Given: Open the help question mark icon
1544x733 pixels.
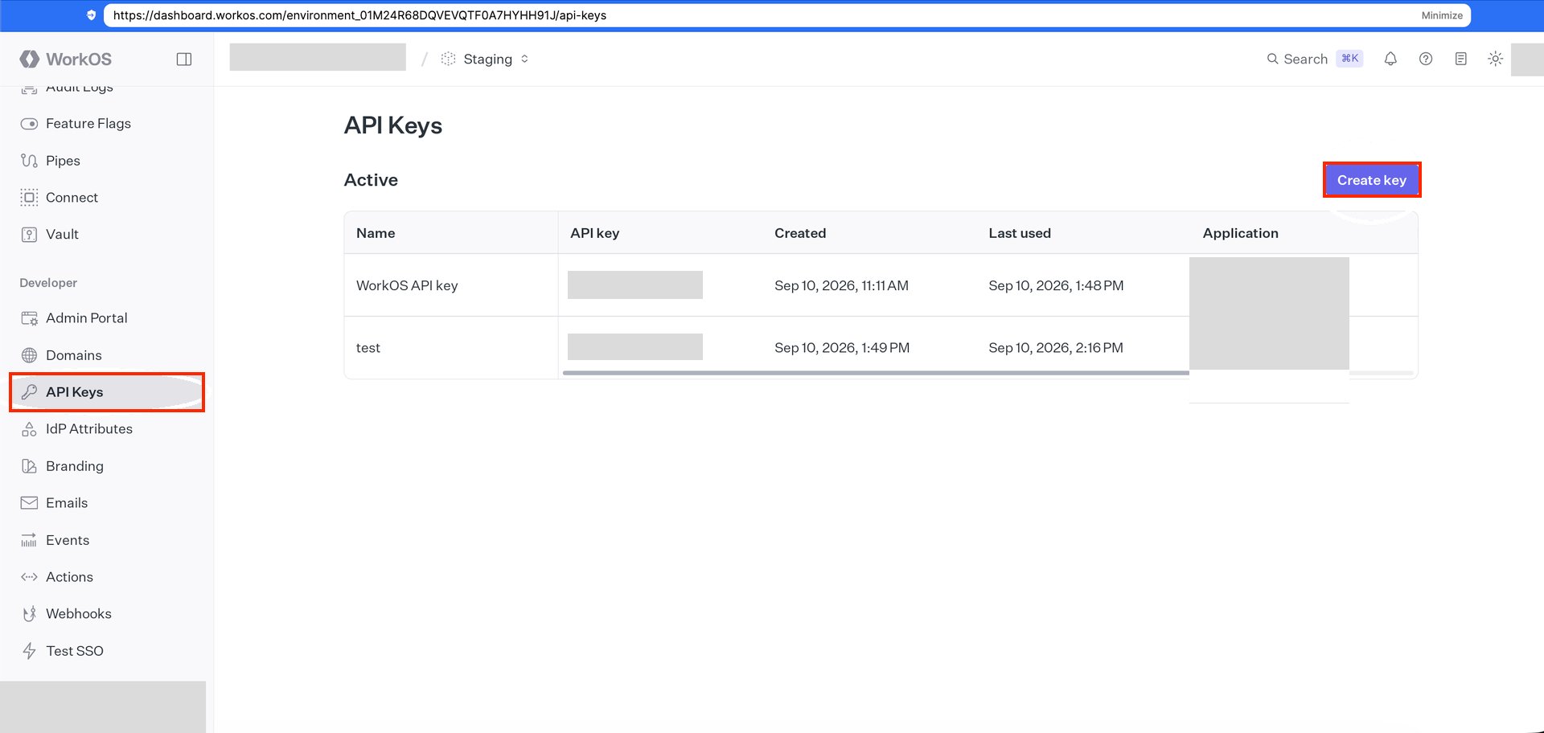Looking at the screenshot, I should pos(1426,59).
